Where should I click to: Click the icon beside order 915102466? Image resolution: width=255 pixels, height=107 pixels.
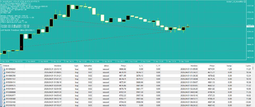click(x=4, y=102)
